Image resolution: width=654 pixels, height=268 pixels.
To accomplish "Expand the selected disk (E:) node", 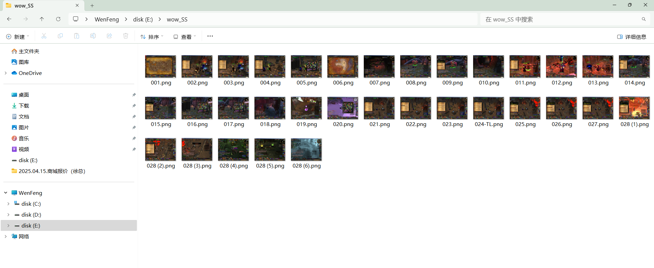I will pos(8,225).
